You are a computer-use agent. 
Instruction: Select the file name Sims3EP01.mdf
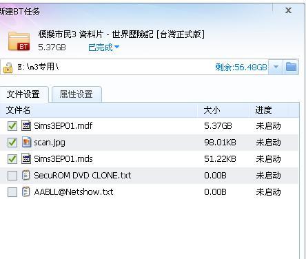63,126
